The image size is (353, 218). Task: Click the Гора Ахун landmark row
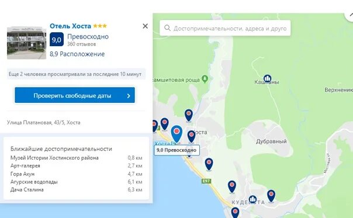tap(77, 174)
